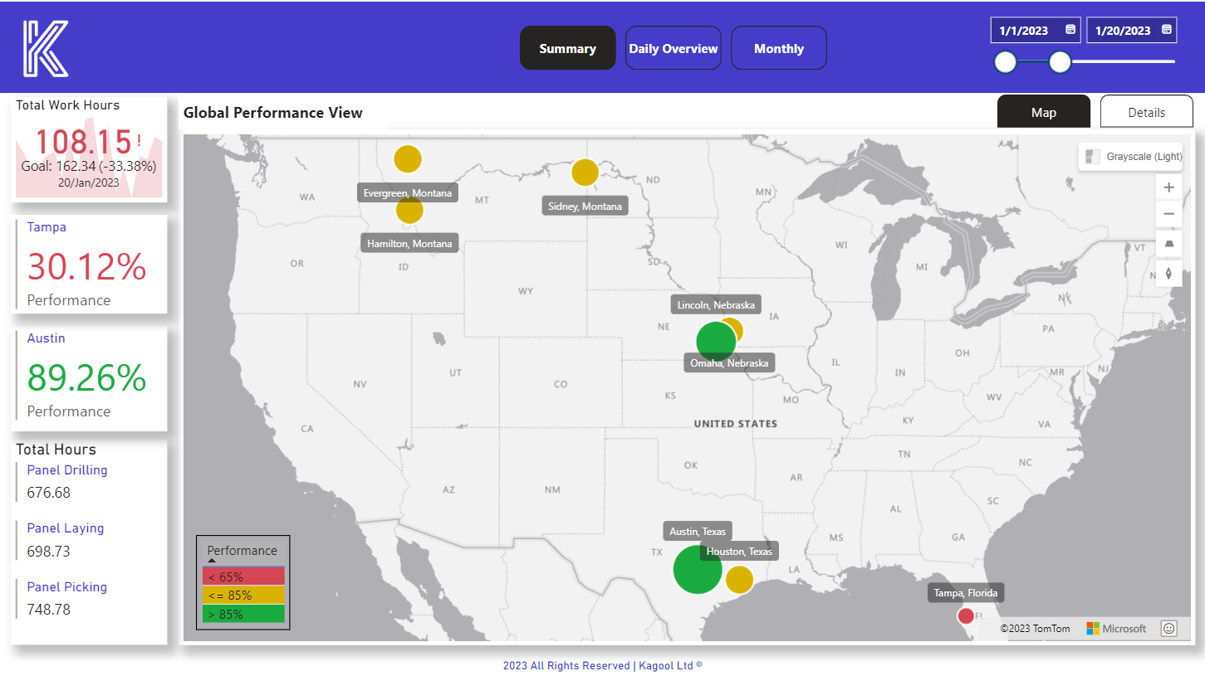Click the map zoom in plus button

click(1168, 187)
